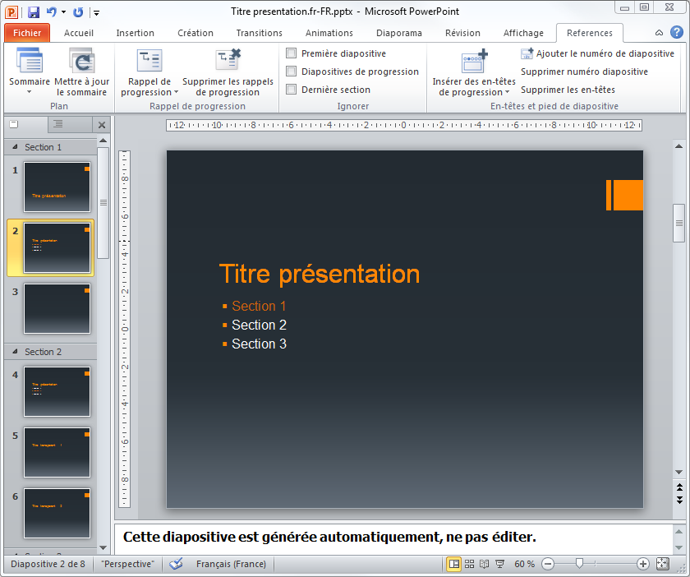Click the "Diapositive 2 de 8" status indicator
Screen dimensions: 690x577
pyautogui.click(x=48, y=564)
